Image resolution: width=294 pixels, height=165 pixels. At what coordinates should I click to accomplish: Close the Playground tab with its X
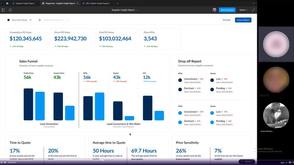(78, 3)
